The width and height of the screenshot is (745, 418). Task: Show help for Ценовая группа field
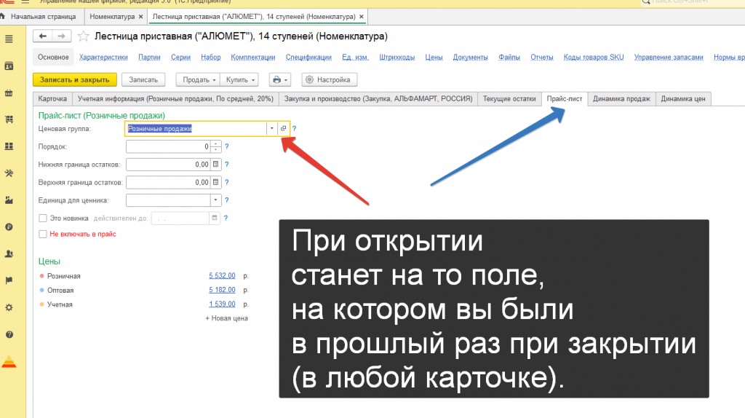pyautogui.click(x=294, y=128)
